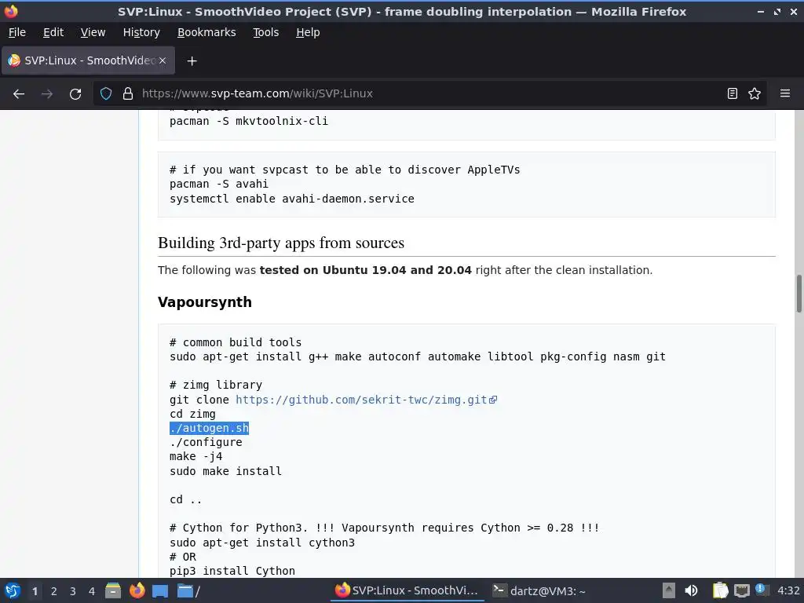804x603 pixels.
Task: Launch file manager from taskbar quicklaunch
Action: tap(113, 590)
